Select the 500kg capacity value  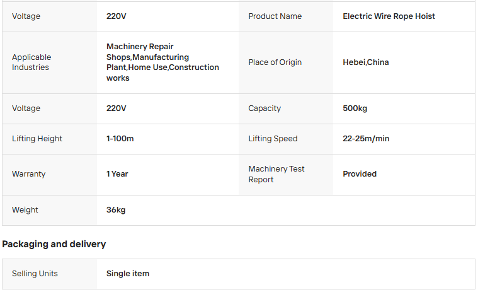[355, 108]
